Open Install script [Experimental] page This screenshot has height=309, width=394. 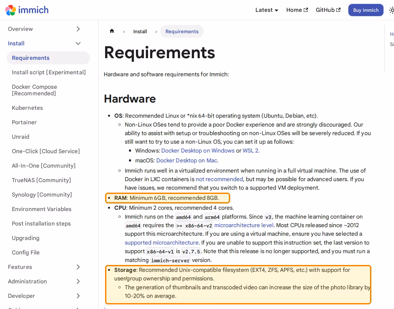[x=49, y=72]
